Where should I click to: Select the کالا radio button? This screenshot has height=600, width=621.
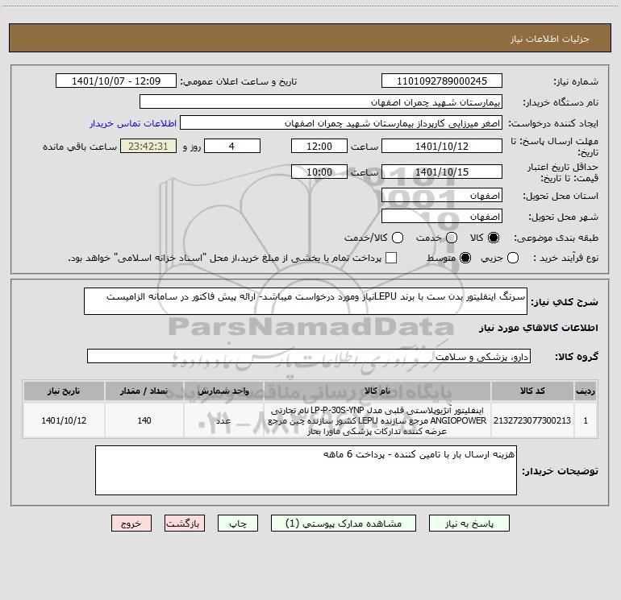click(x=494, y=238)
